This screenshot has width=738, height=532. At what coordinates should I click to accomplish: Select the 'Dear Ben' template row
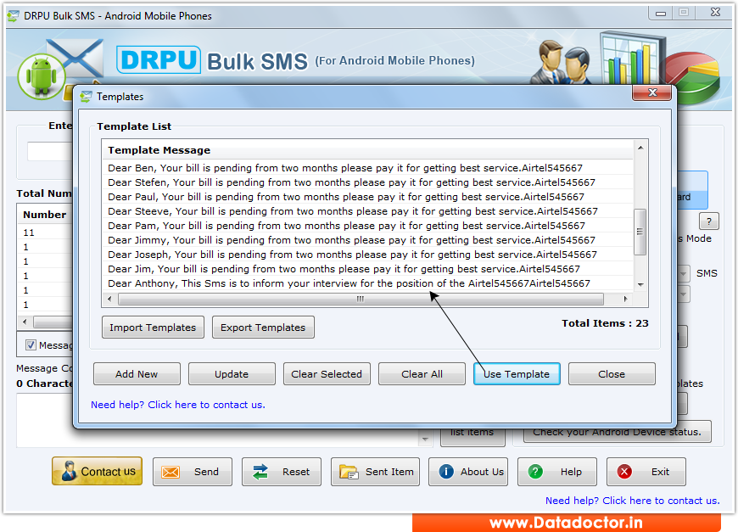(x=368, y=168)
